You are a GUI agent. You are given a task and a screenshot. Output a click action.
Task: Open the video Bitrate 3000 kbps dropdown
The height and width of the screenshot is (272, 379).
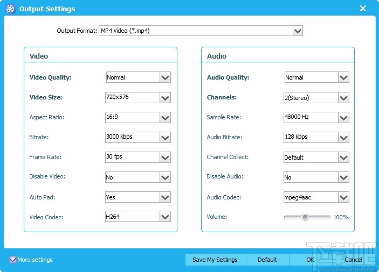tap(166, 137)
